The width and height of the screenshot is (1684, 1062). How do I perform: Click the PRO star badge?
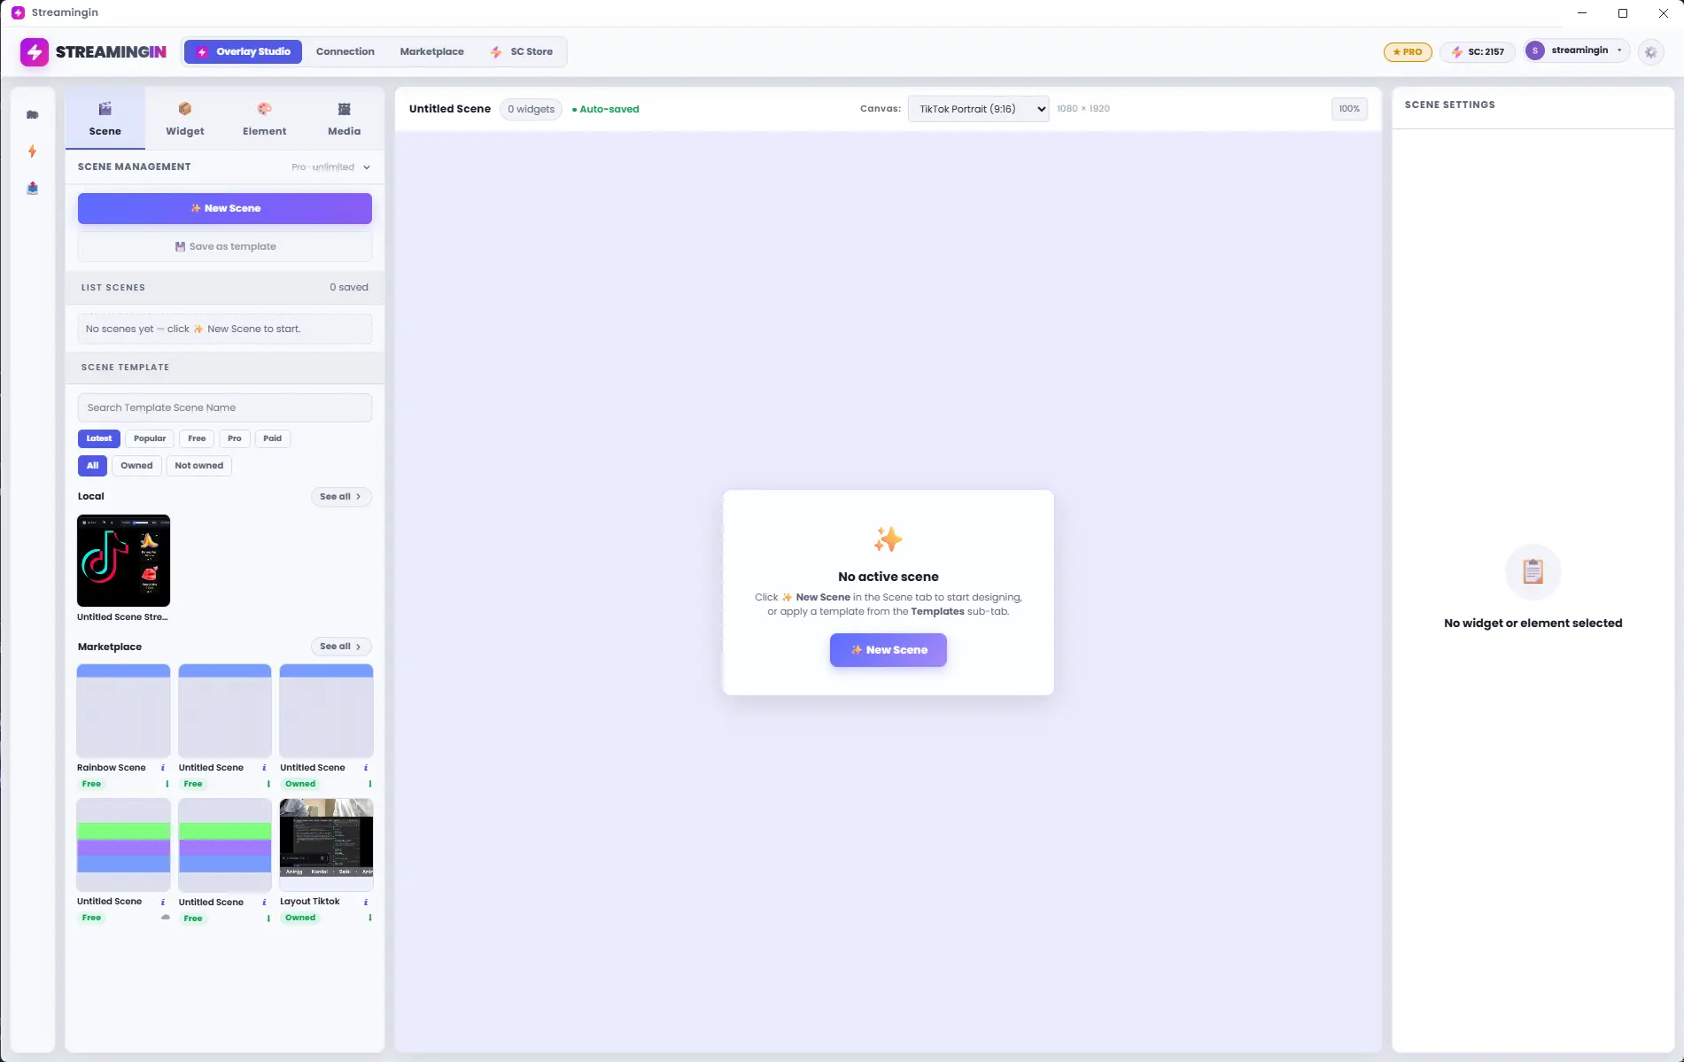tap(1408, 51)
